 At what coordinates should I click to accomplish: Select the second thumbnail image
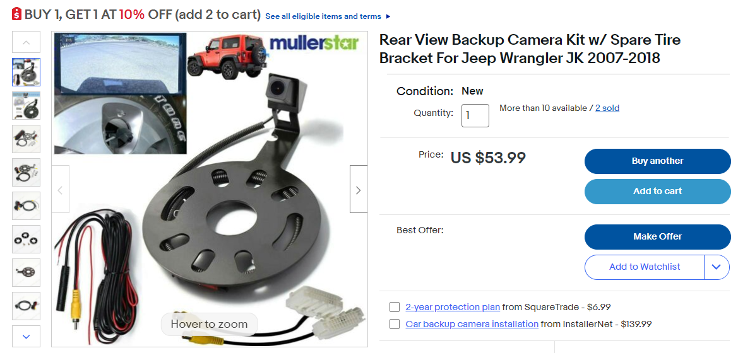(27, 105)
